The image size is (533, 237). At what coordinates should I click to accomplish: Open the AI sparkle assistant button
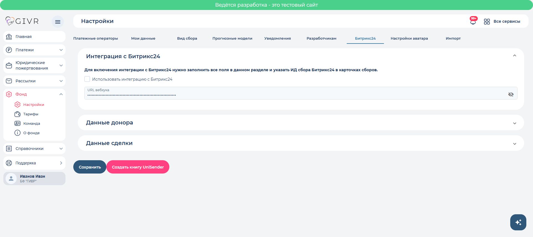coord(518,222)
